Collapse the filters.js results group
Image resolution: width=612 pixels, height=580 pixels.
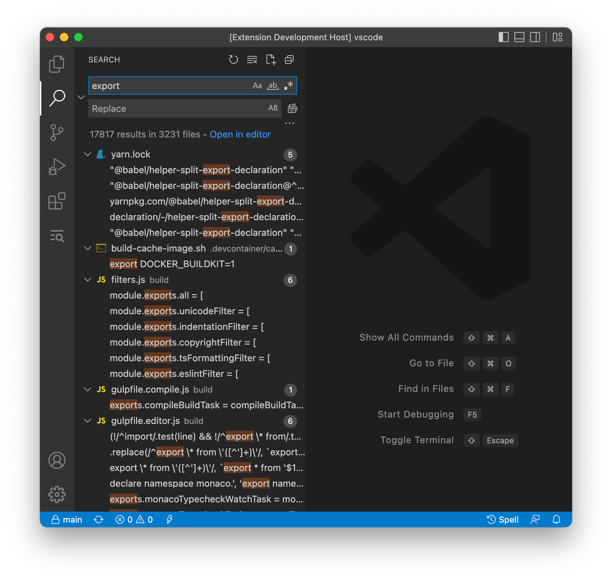tap(88, 280)
